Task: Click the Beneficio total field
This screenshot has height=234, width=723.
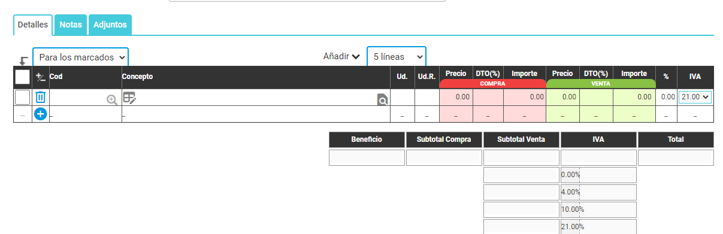Action: coord(367,158)
